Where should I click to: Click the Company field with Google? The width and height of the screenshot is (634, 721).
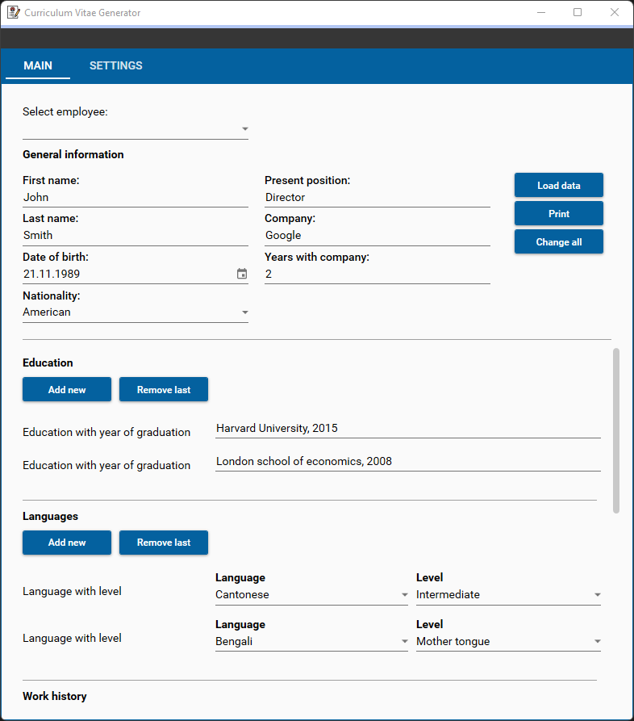(377, 236)
